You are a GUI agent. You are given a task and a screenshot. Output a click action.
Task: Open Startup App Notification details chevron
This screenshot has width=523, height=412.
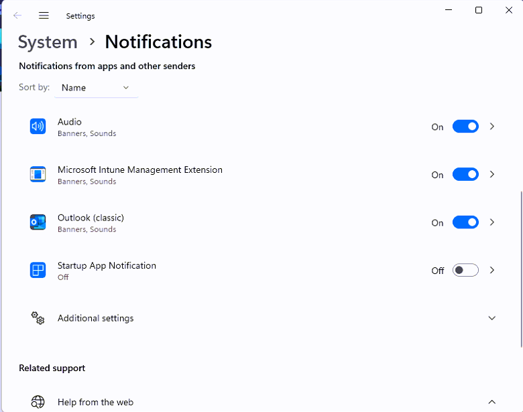tap(492, 270)
